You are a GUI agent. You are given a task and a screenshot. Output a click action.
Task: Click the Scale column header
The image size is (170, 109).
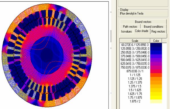[x=135, y=41]
